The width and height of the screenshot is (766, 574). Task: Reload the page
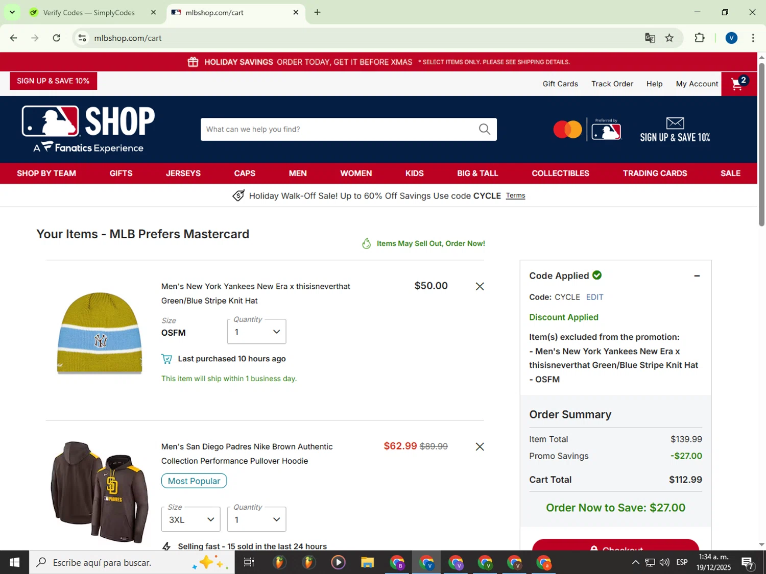pyautogui.click(x=57, y=38)
